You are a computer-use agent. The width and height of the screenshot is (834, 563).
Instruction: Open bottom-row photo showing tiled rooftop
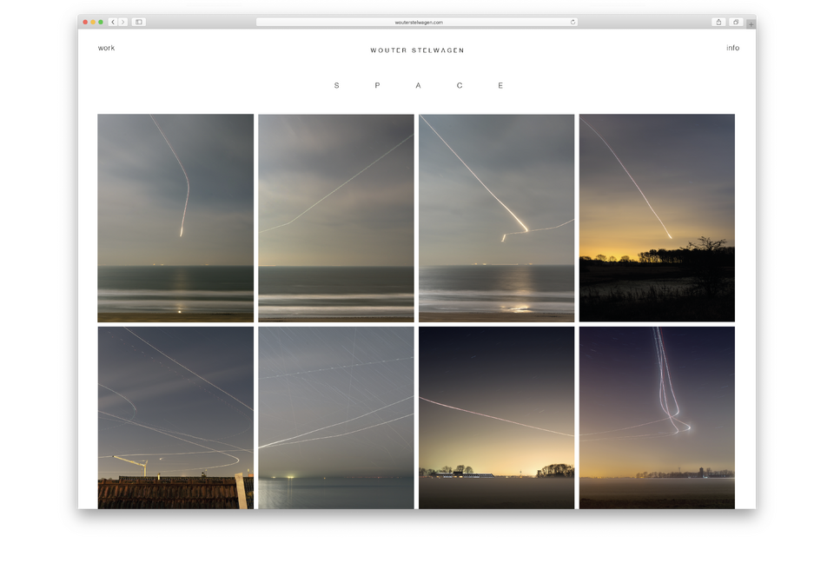pyautogui.click(x=175, y=417)
